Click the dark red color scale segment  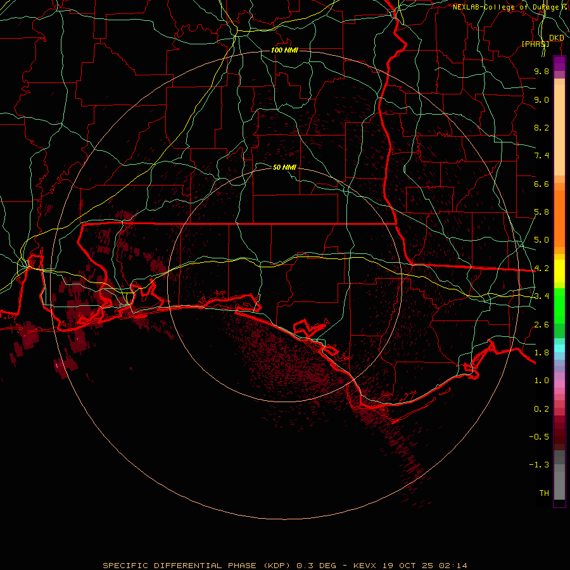(559, 433)
